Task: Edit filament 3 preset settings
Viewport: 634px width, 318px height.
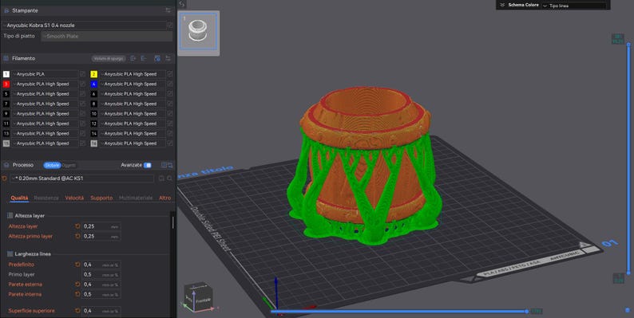Action: pos(82,84)
